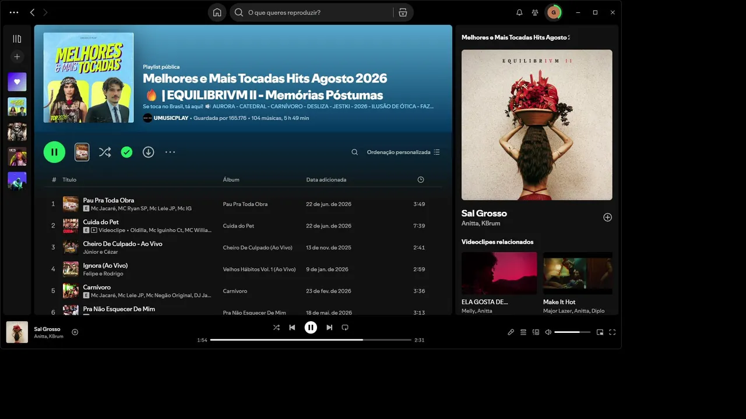Open the three-dot app menu at top left

[14, 12]
